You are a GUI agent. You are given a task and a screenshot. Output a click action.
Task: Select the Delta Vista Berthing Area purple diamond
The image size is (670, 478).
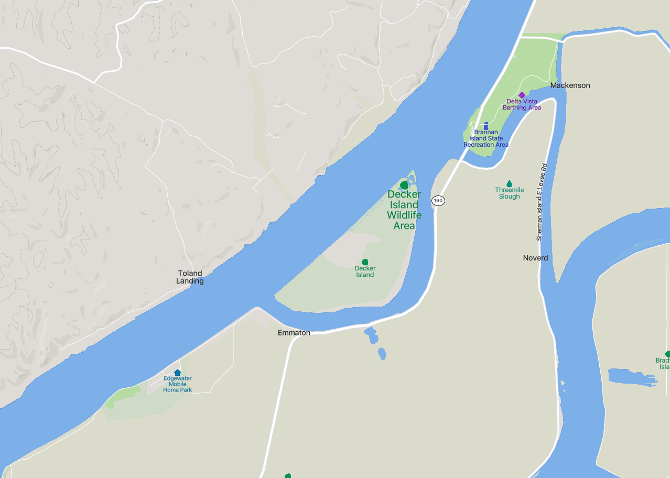pos(522,95)
